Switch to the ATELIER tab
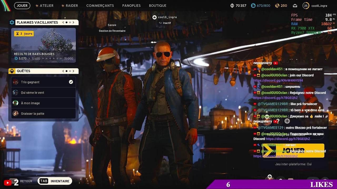 (x=44, y=6)
